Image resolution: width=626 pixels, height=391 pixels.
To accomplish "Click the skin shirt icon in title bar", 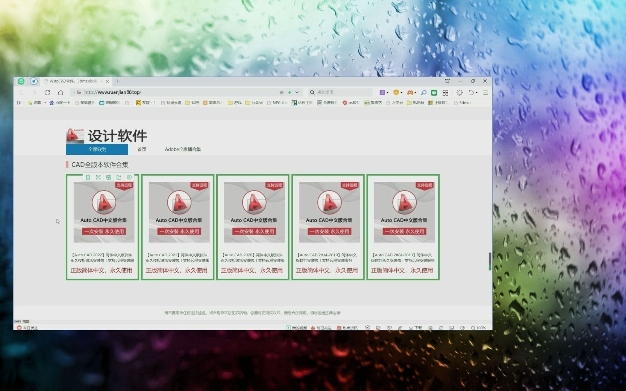I will tap(447, 81).
